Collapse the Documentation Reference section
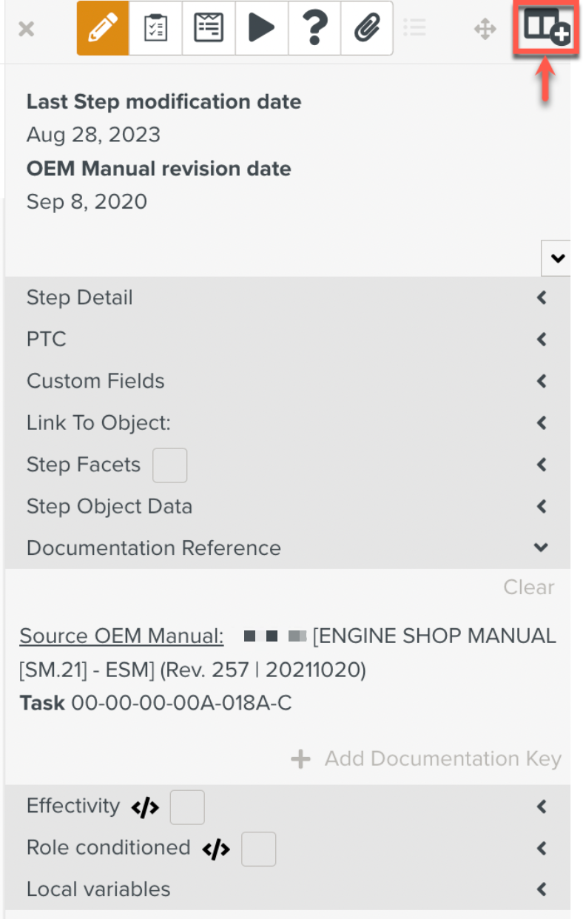The image size is (583, 919). [x=542, y=548]
